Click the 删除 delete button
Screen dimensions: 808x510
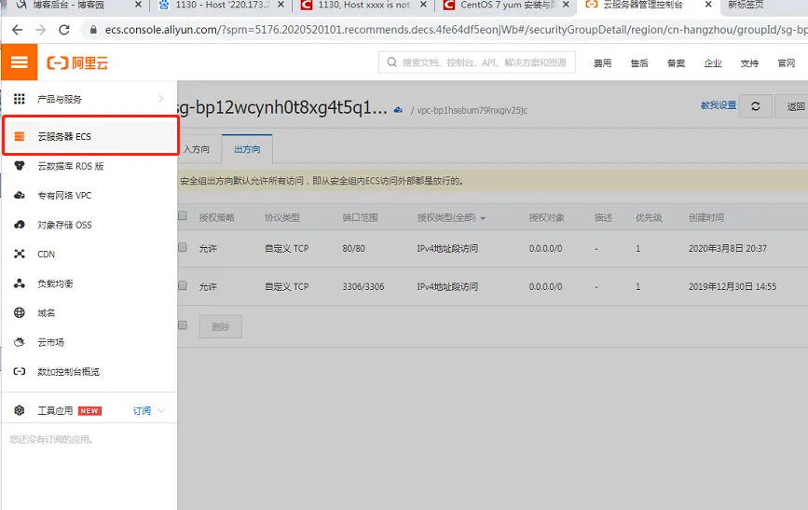tap(221, 326)
